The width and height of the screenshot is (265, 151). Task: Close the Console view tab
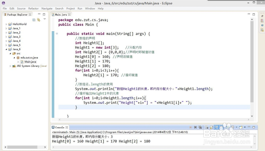coord(67,127)
